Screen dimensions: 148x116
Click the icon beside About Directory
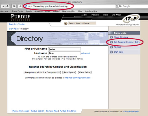point(111,37)
